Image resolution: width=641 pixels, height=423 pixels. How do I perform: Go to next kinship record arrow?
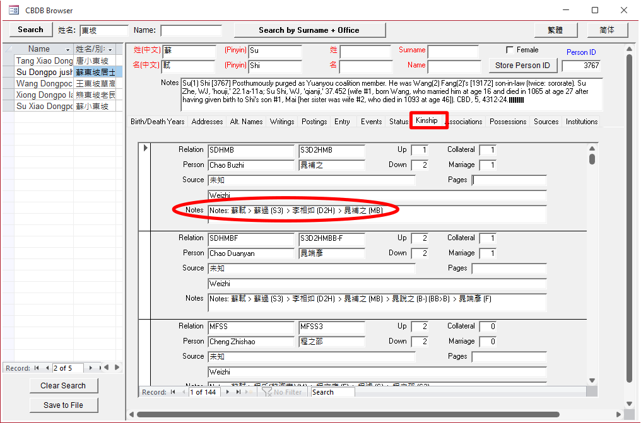point(228,392)
